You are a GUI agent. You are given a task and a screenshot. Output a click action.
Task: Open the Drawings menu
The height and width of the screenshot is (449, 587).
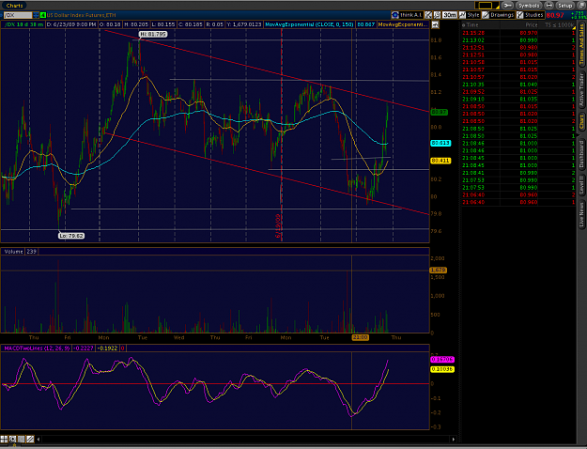[499, 15]
